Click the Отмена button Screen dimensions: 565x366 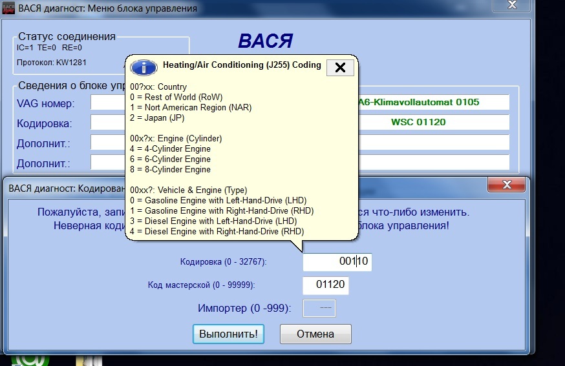pos(315,334)
